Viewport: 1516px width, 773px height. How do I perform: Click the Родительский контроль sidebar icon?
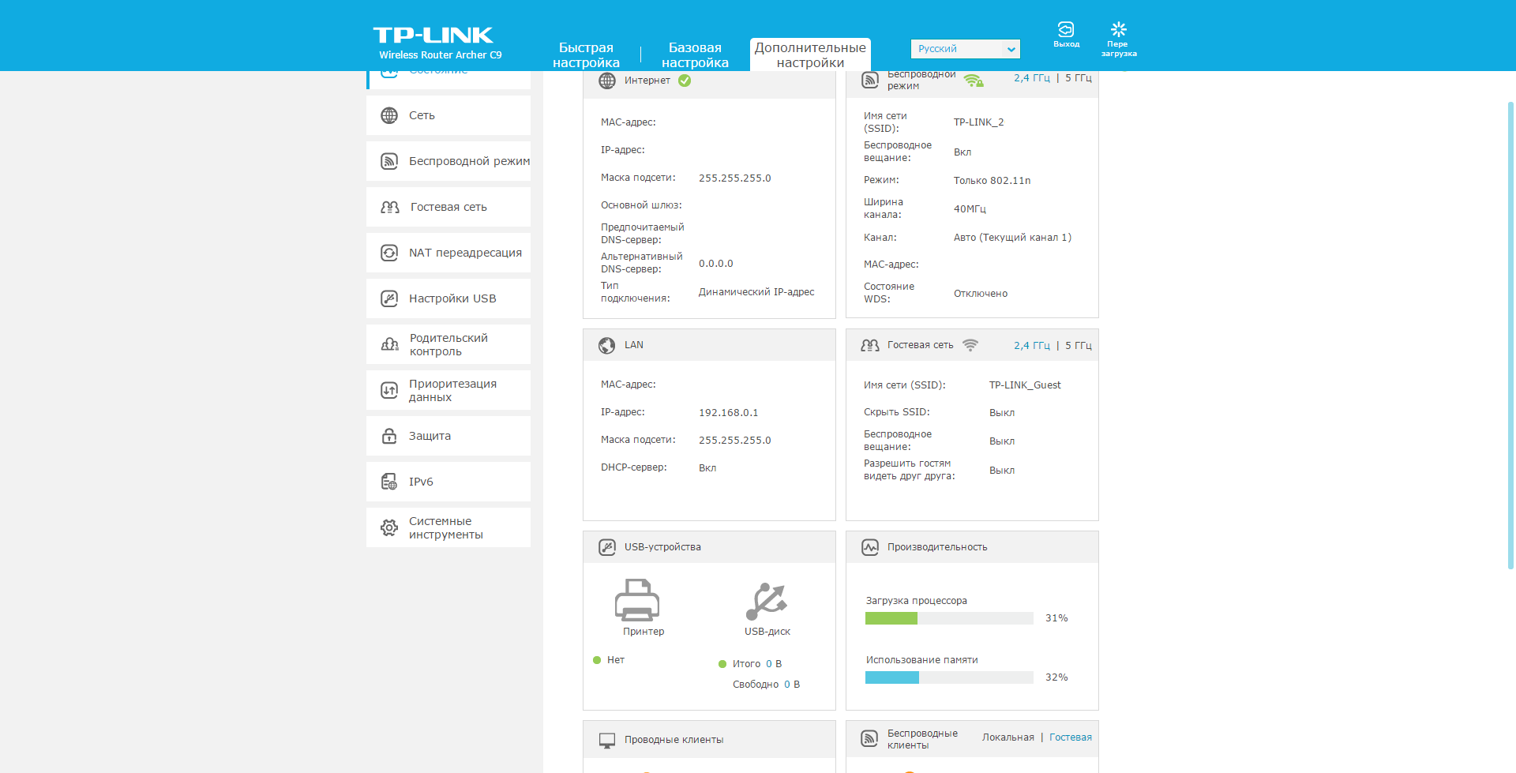(390, 344)
